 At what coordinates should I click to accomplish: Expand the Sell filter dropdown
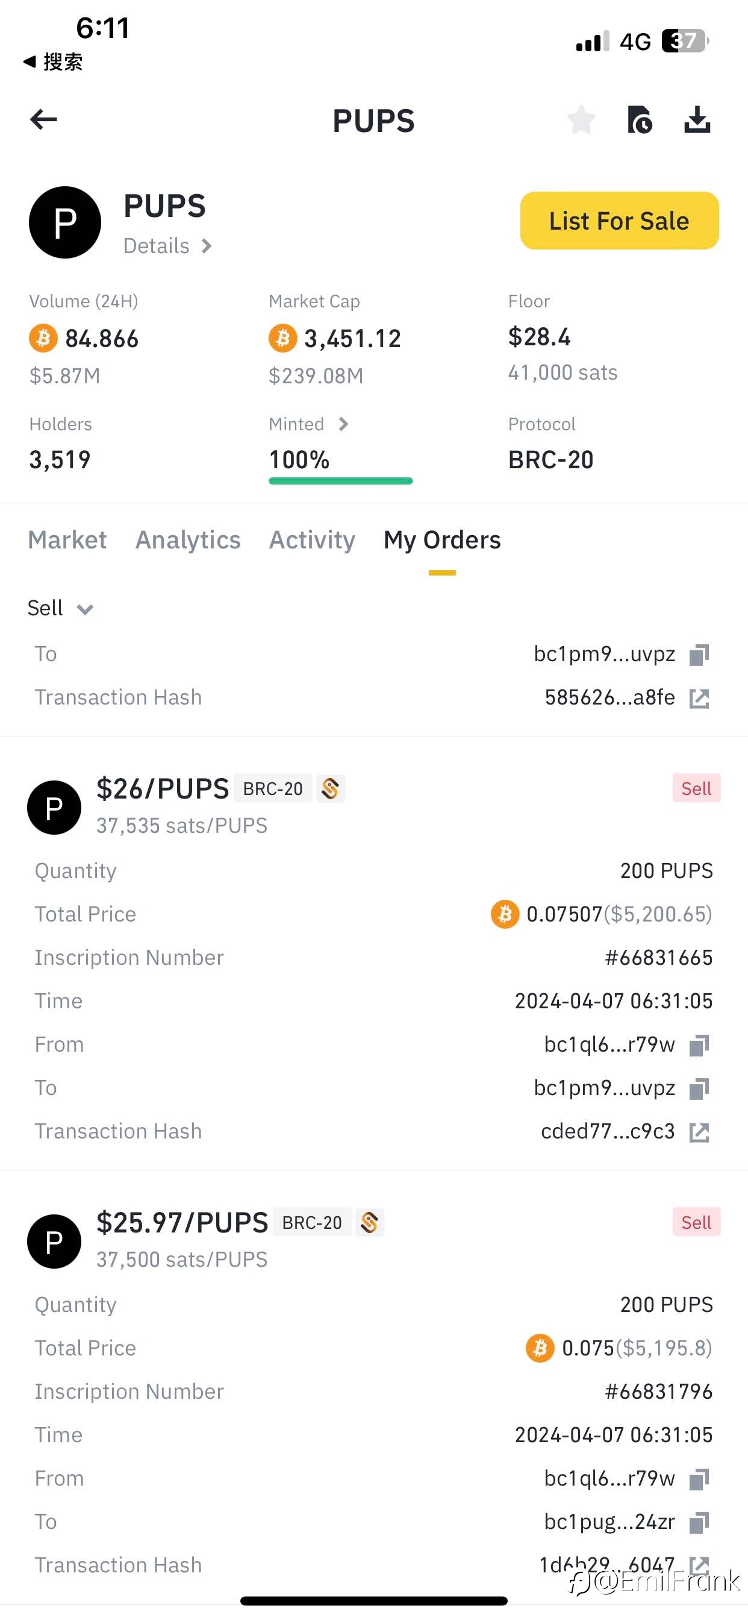pos(60,608)
